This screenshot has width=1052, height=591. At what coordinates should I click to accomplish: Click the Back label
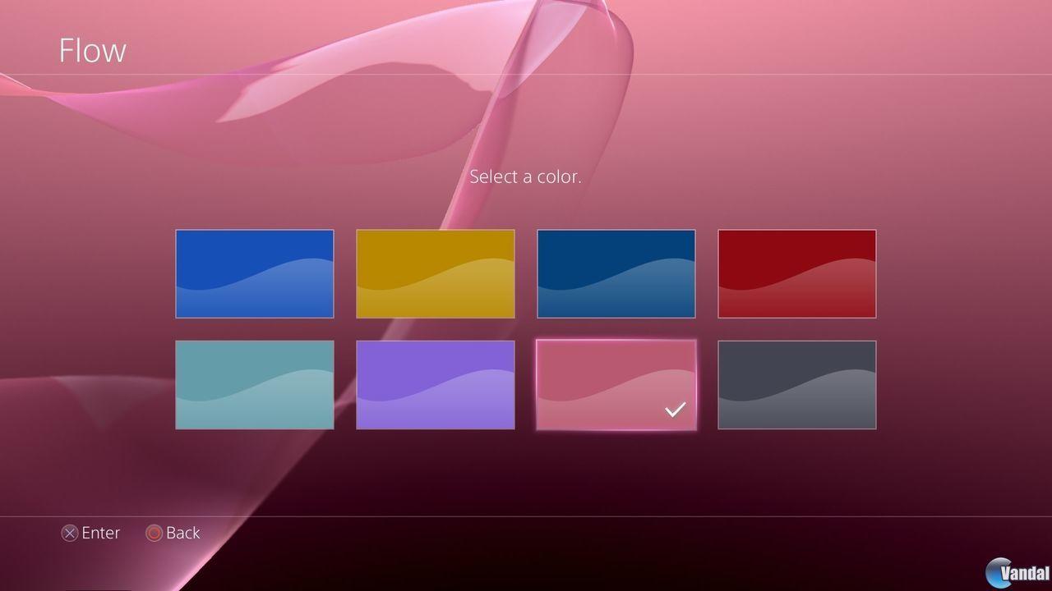coord(183,533)
